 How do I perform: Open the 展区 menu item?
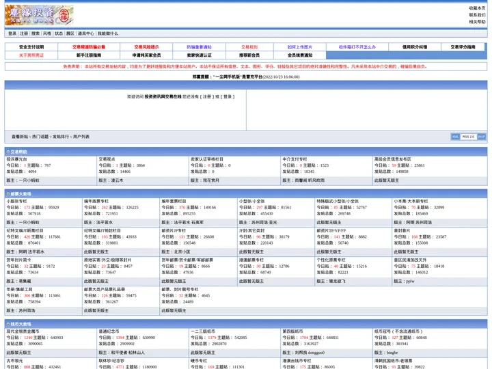(x=70, y=33)
